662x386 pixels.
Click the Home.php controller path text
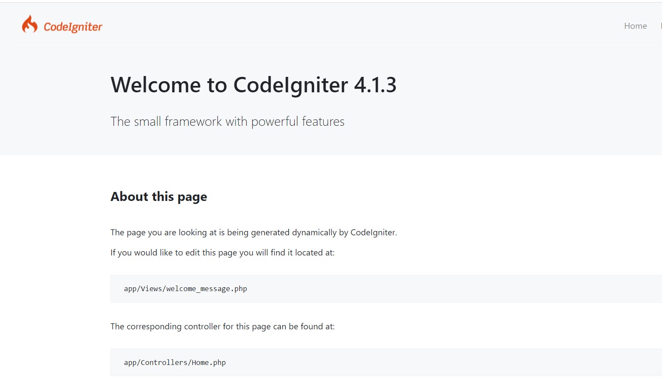[x=174, y=362]
